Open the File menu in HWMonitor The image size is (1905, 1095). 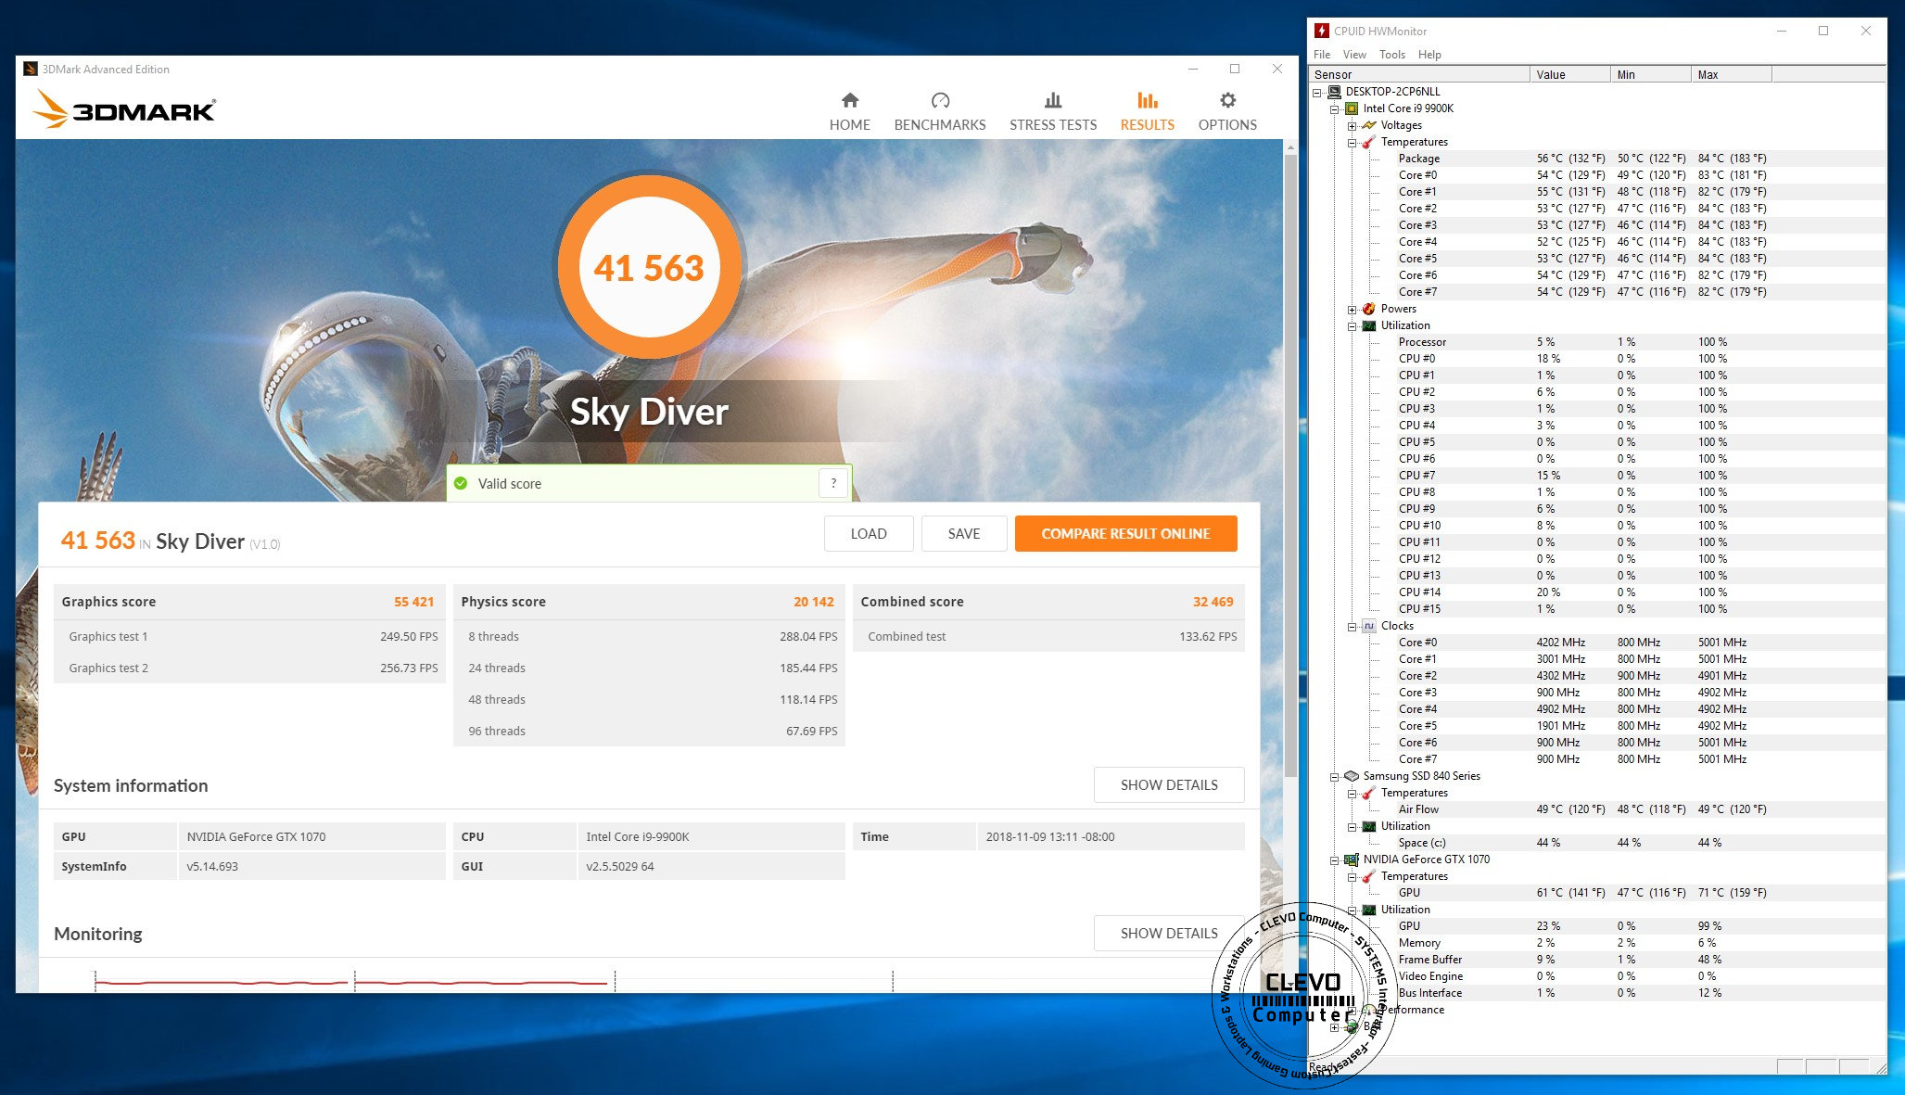click(x=1322, y=55)
